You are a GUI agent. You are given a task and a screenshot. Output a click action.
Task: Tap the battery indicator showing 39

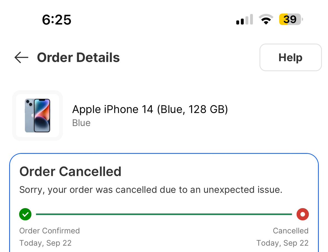pyautogui.click(x=291, y=20)
